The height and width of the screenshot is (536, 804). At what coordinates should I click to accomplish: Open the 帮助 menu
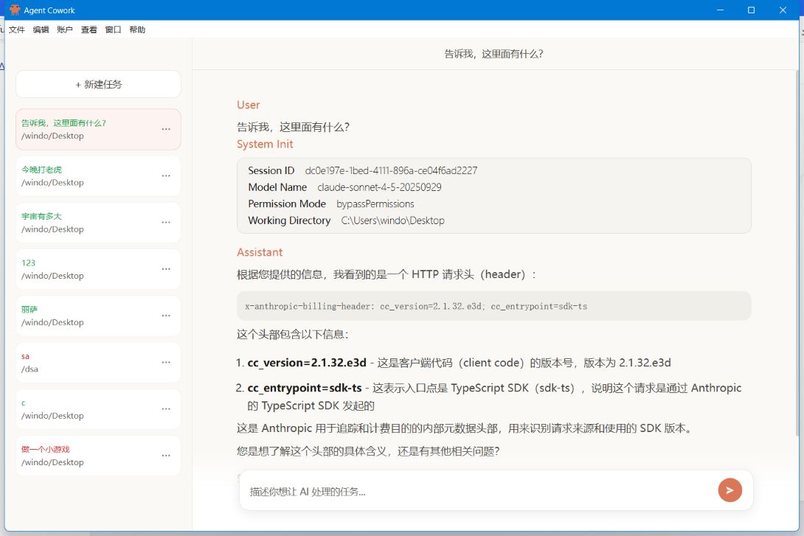coord(137,29)
